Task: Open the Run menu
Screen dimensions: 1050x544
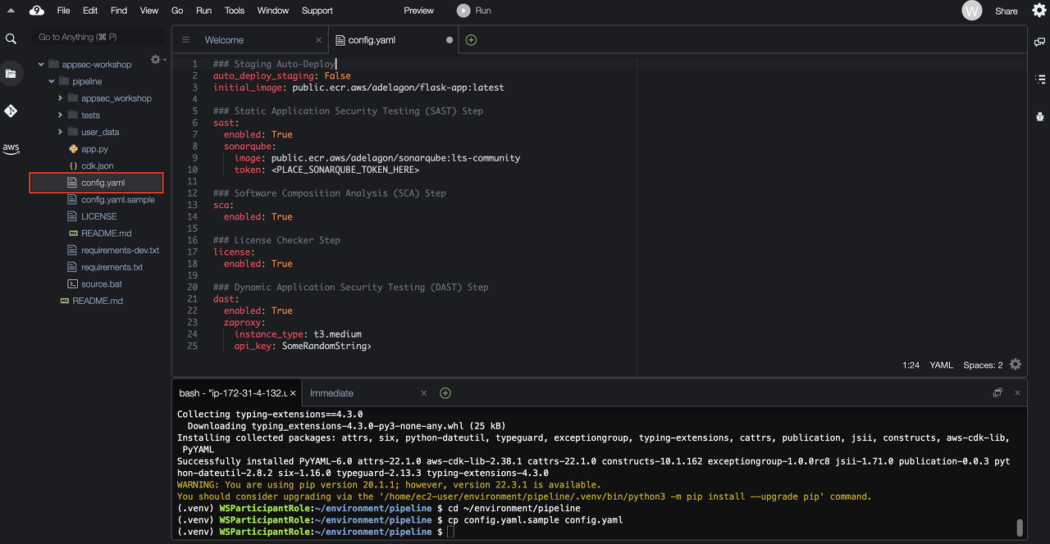Action: [203, 11]
